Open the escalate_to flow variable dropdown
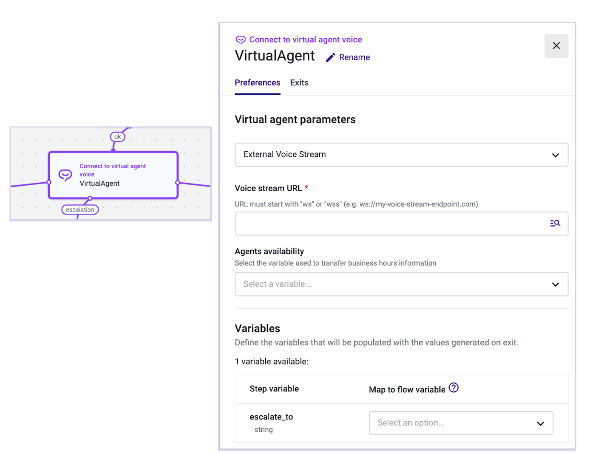 coord(461,423)
